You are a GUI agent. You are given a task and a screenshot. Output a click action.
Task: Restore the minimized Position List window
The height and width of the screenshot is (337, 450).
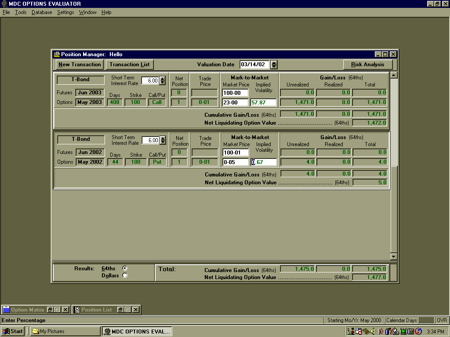(x=120, y=310)
